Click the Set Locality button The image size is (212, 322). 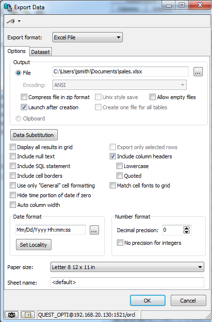pos(33,245)
